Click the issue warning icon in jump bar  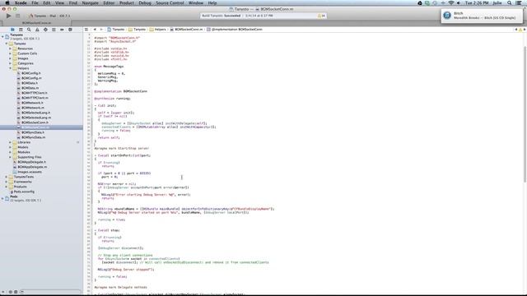[x=520, y=30]
